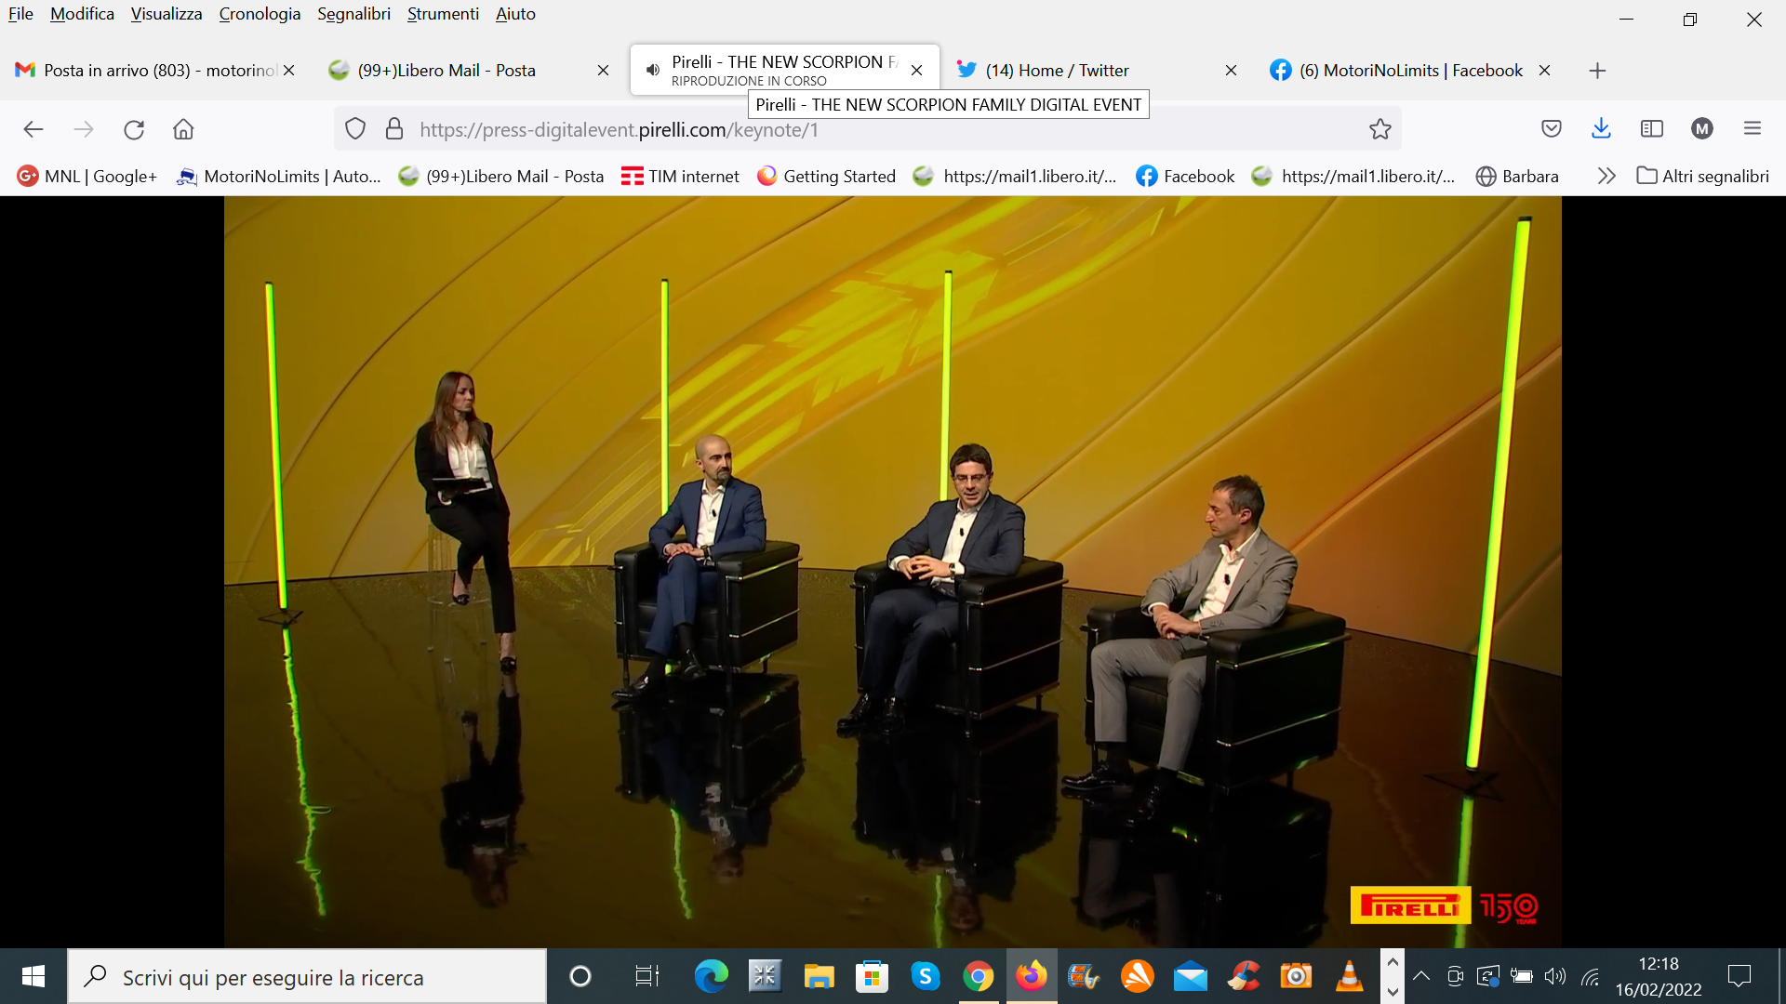1786x1004 pixels.
Task: Open the Downloads panel
Action: tap(1601, 129)
